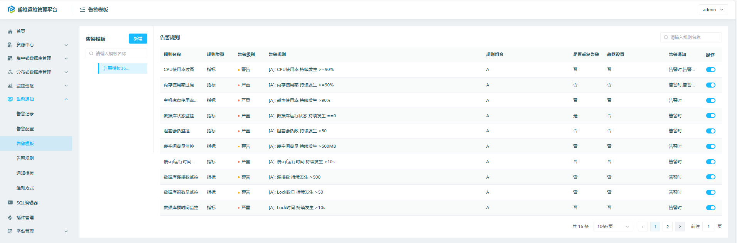
Task: Click the 新增 button
Action: click(x=138, y=39)
